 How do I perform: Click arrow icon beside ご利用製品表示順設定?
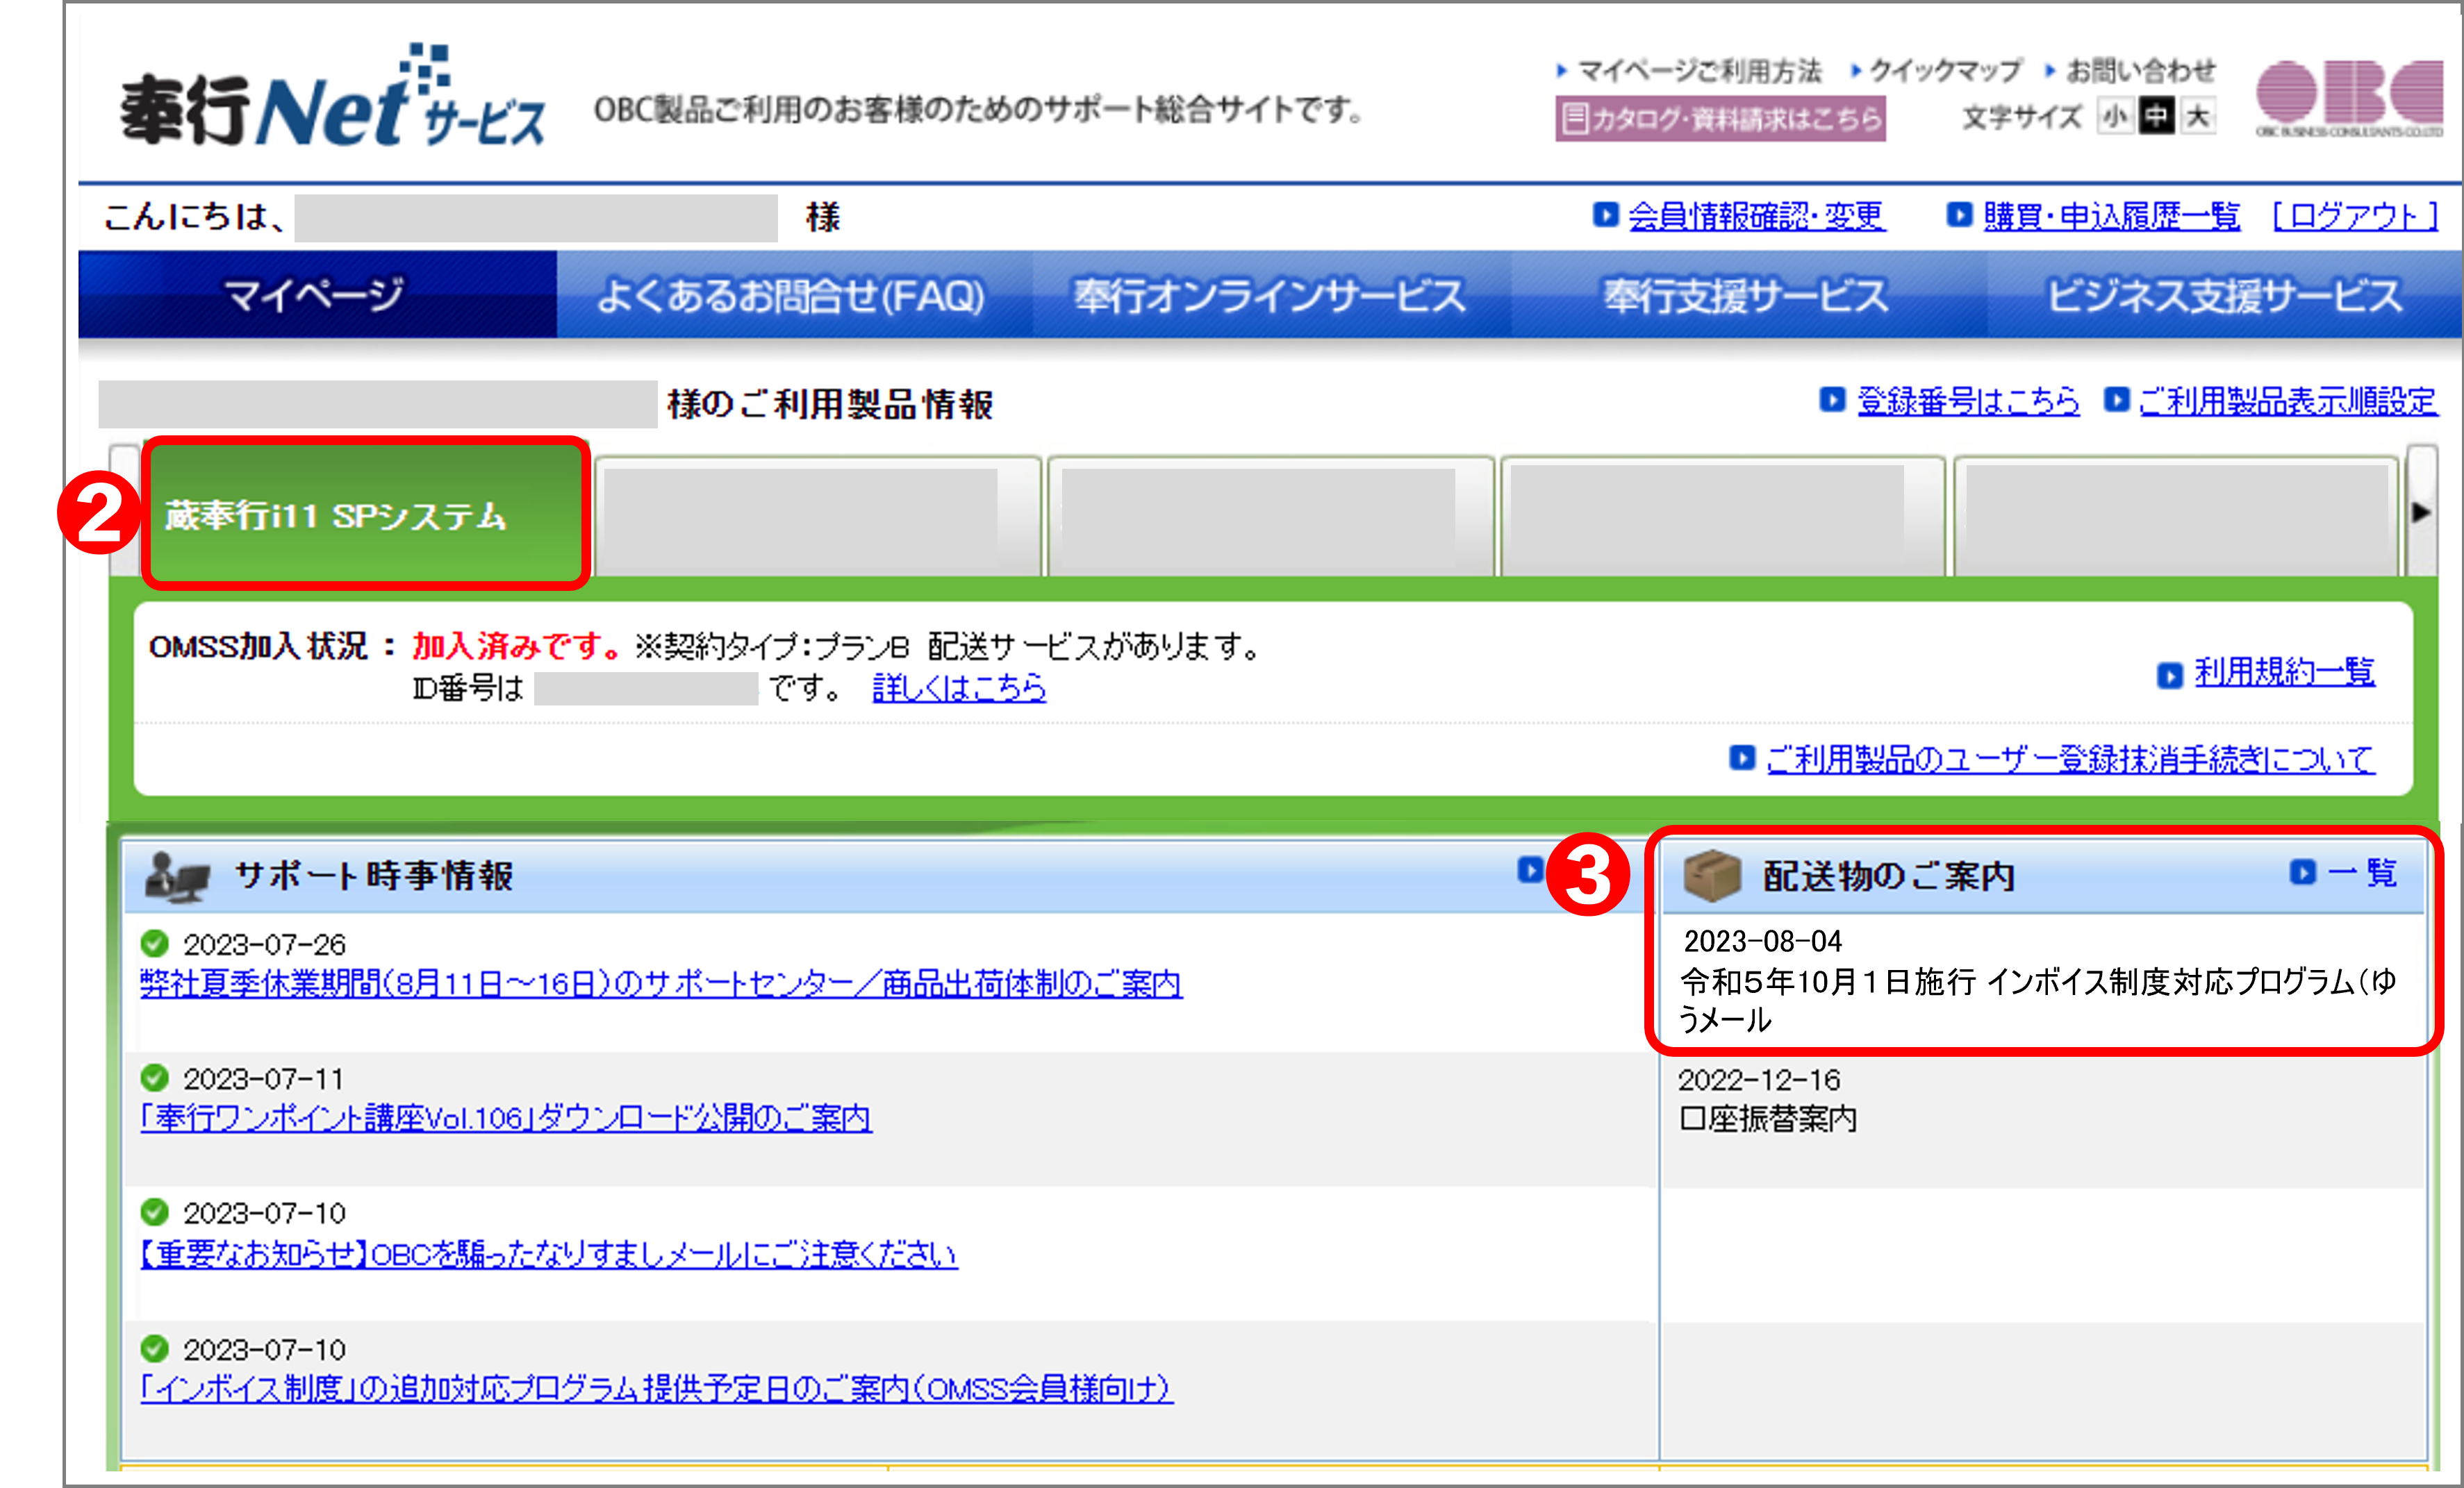point(2117,401)
